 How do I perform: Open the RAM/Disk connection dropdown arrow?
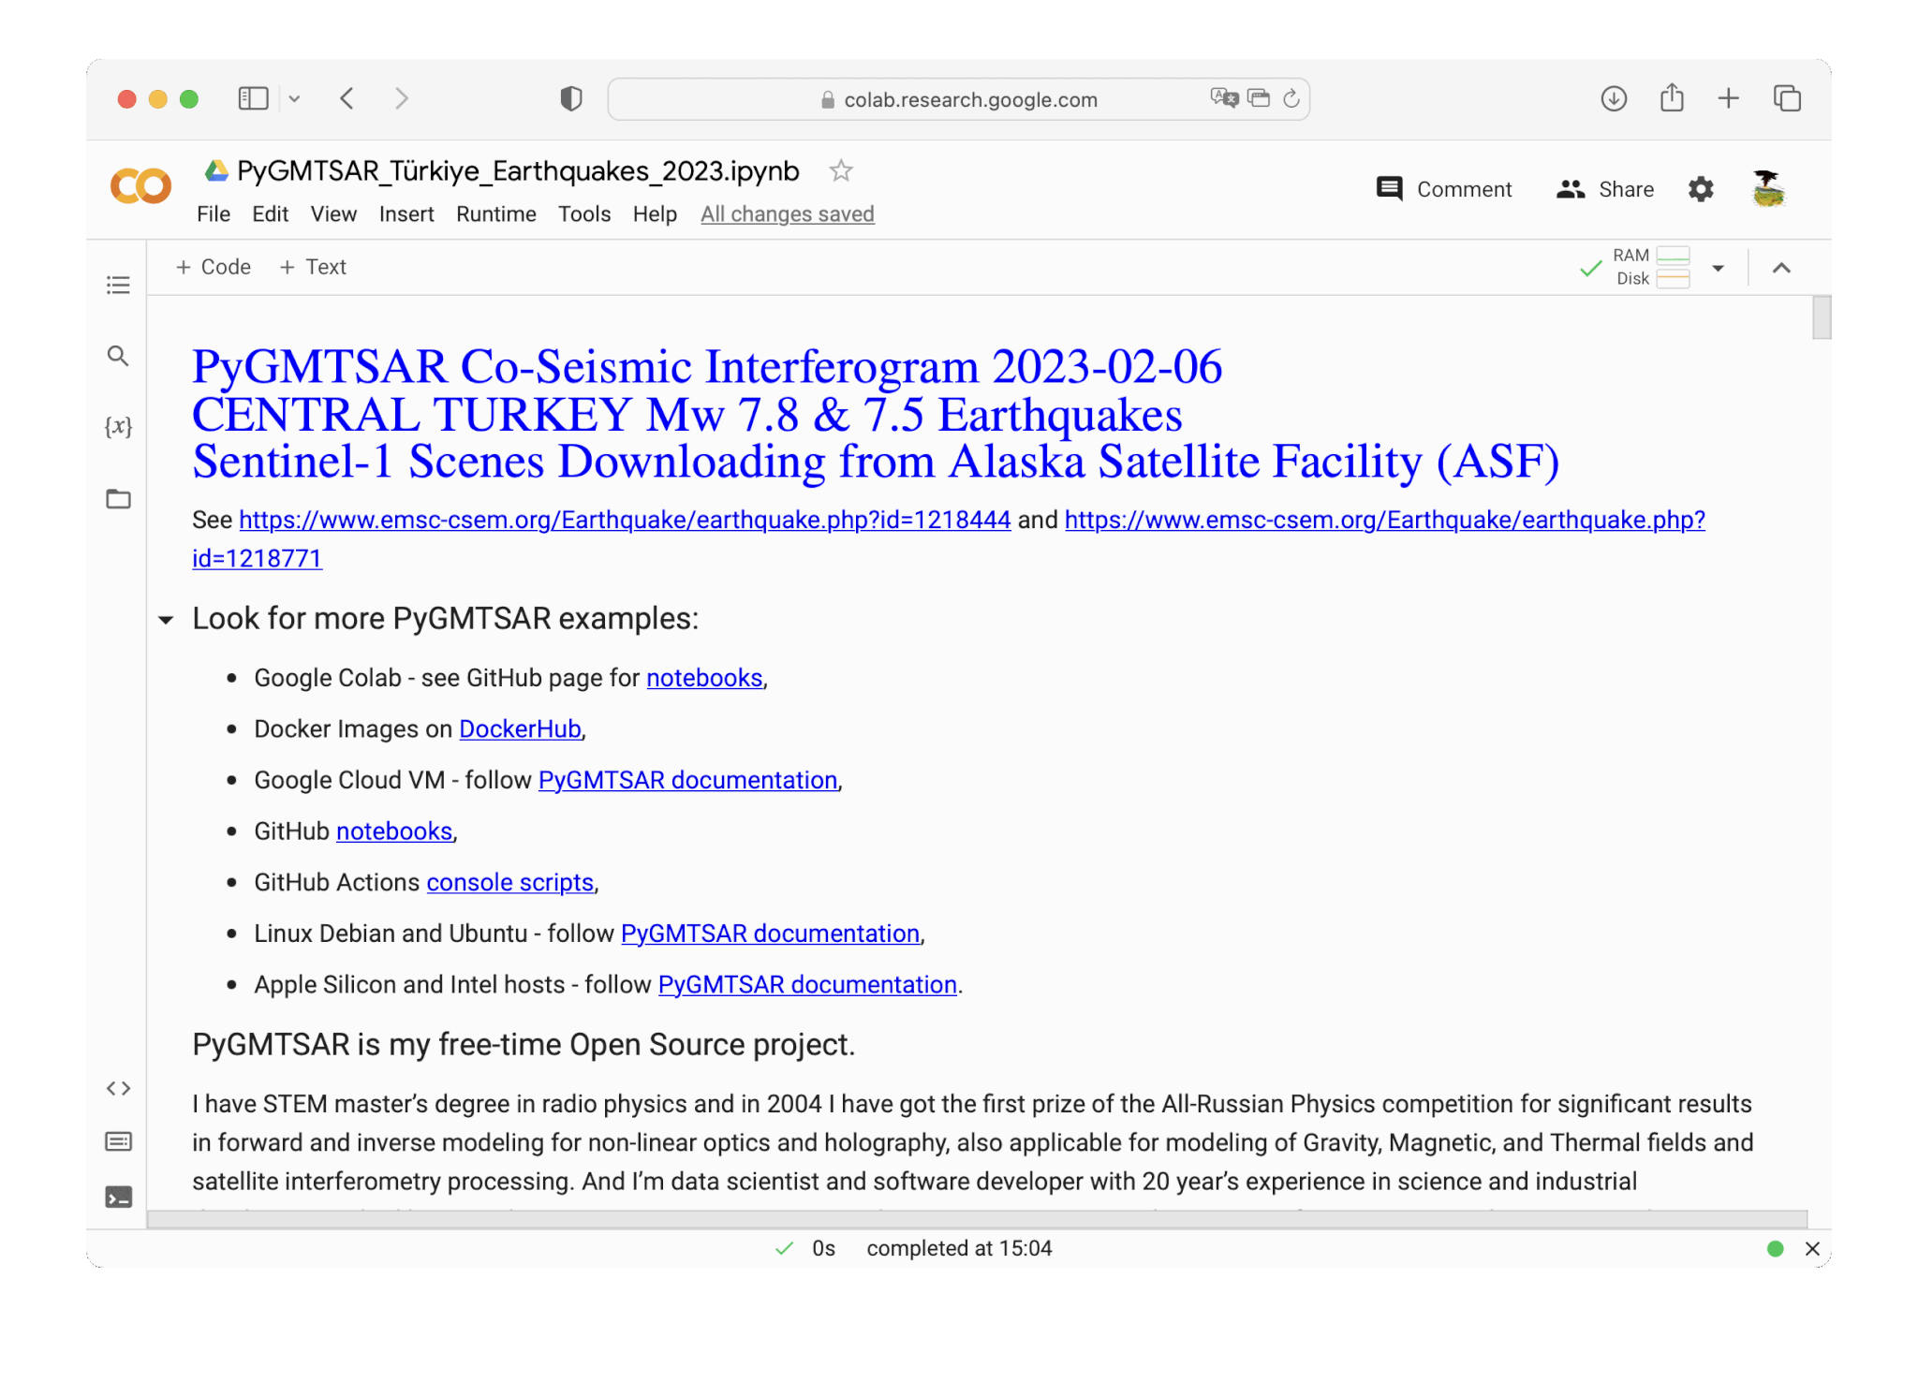pos(1718,268)
